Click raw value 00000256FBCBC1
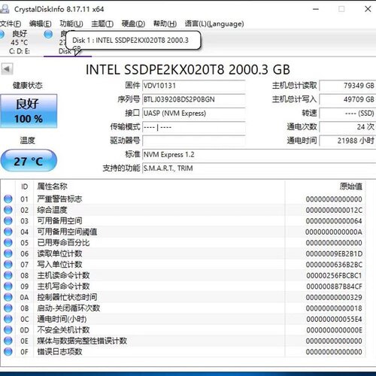 (334, 275)
